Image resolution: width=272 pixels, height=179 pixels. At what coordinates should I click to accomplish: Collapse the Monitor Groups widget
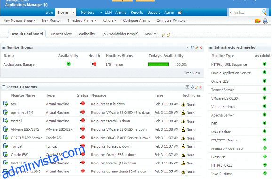187,47
